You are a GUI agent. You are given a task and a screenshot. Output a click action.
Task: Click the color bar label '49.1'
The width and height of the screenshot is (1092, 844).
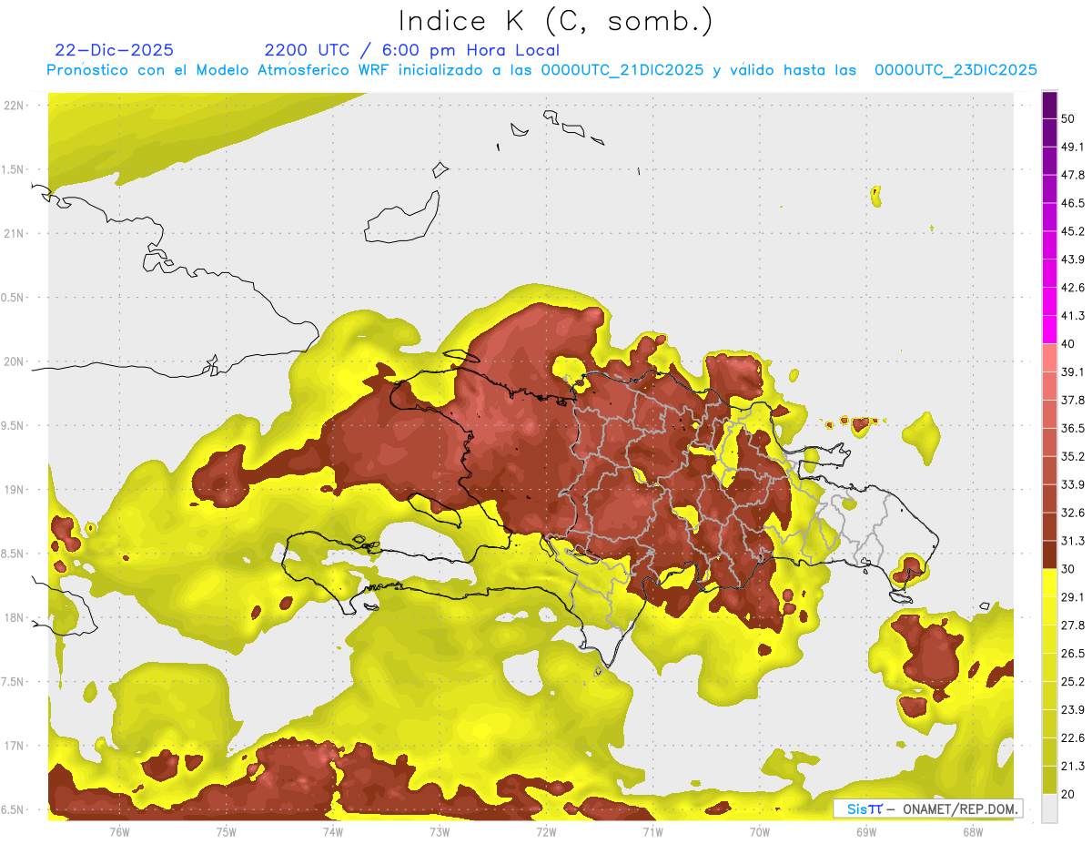[1072, 147]
